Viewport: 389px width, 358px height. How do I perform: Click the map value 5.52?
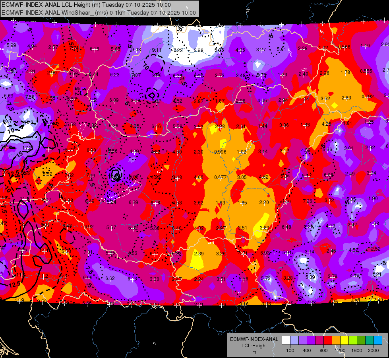pyautogui.click(x=47, y=174)
